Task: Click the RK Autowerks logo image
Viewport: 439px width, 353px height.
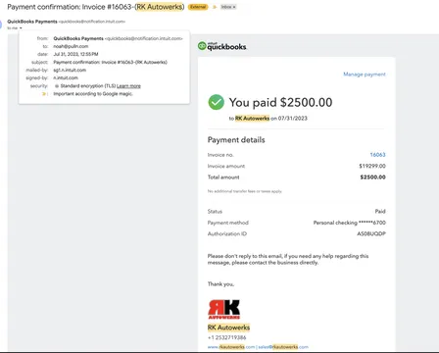Action: (224, 309)
